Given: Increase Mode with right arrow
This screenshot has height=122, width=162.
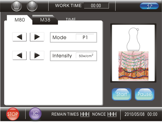Looking at the screenshot, I should (x=37, y=37).
